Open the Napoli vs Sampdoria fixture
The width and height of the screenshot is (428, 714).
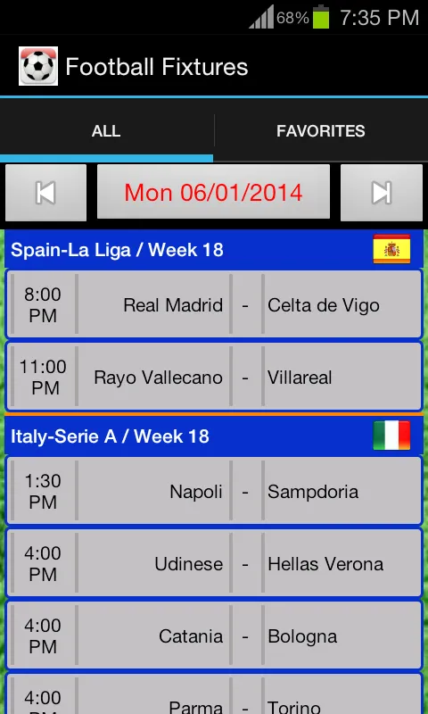coord(214,491)
